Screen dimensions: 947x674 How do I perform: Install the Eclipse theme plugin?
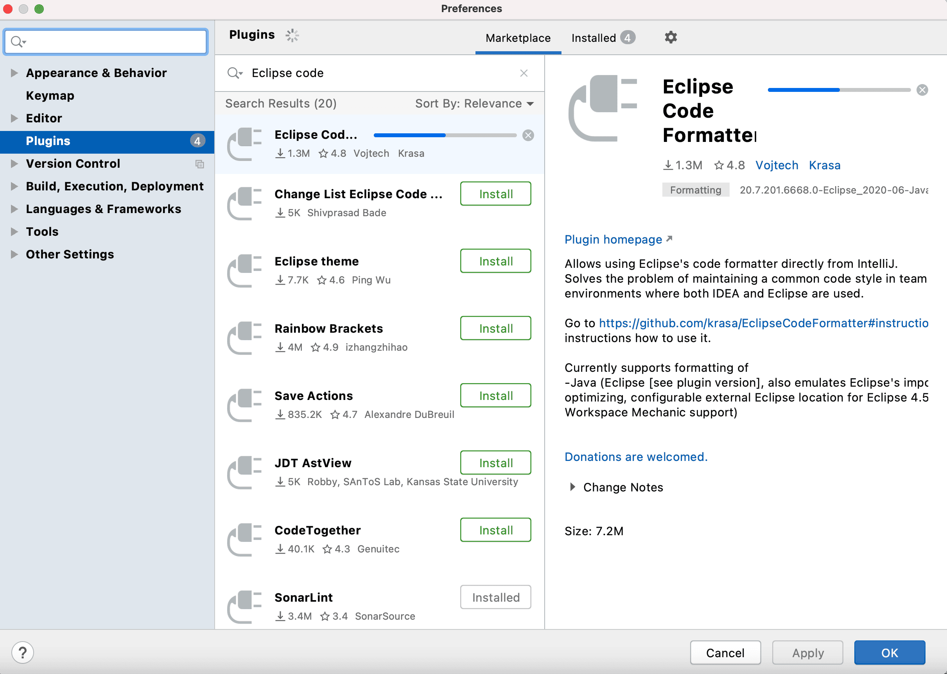pos(495,261)
